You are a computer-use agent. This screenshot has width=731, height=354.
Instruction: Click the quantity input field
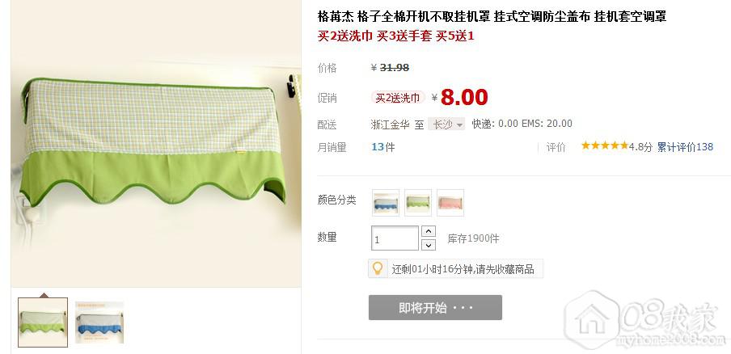pyautogui.click(x=395, y=238)
